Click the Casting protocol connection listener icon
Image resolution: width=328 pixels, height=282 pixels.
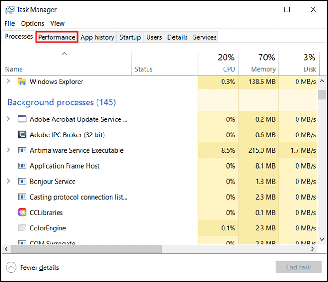tap(22, 197)
